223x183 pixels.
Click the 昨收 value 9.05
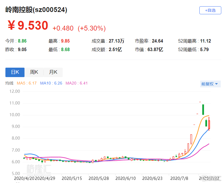[x=22, y=50]
